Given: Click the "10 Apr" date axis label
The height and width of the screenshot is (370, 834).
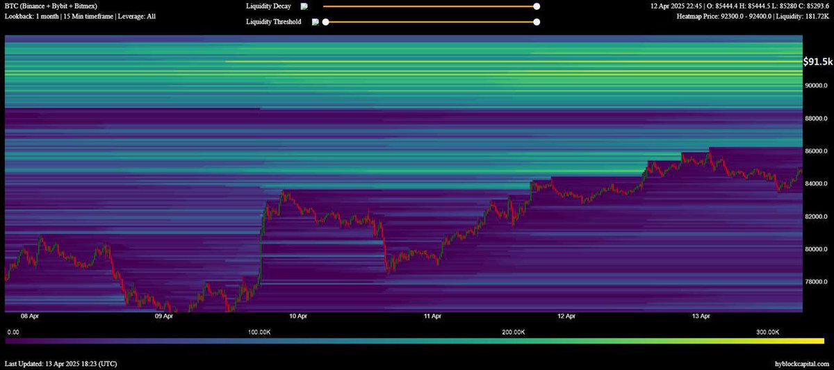Looking at the screenshot, I should point(297,316).
